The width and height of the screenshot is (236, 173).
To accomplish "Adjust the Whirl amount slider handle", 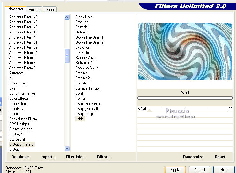I will pos(149,111).
